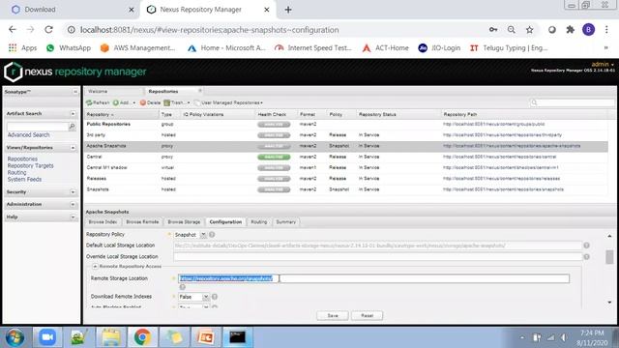The image size is (619, 348).
Task: Click help icon next to Download Remote Indexes
Action: point(215,297)
